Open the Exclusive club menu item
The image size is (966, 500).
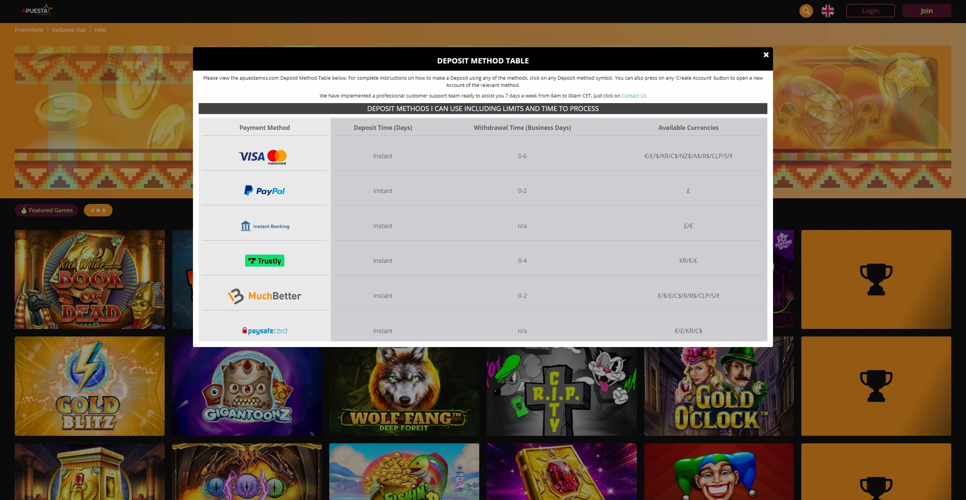(69, 30)
